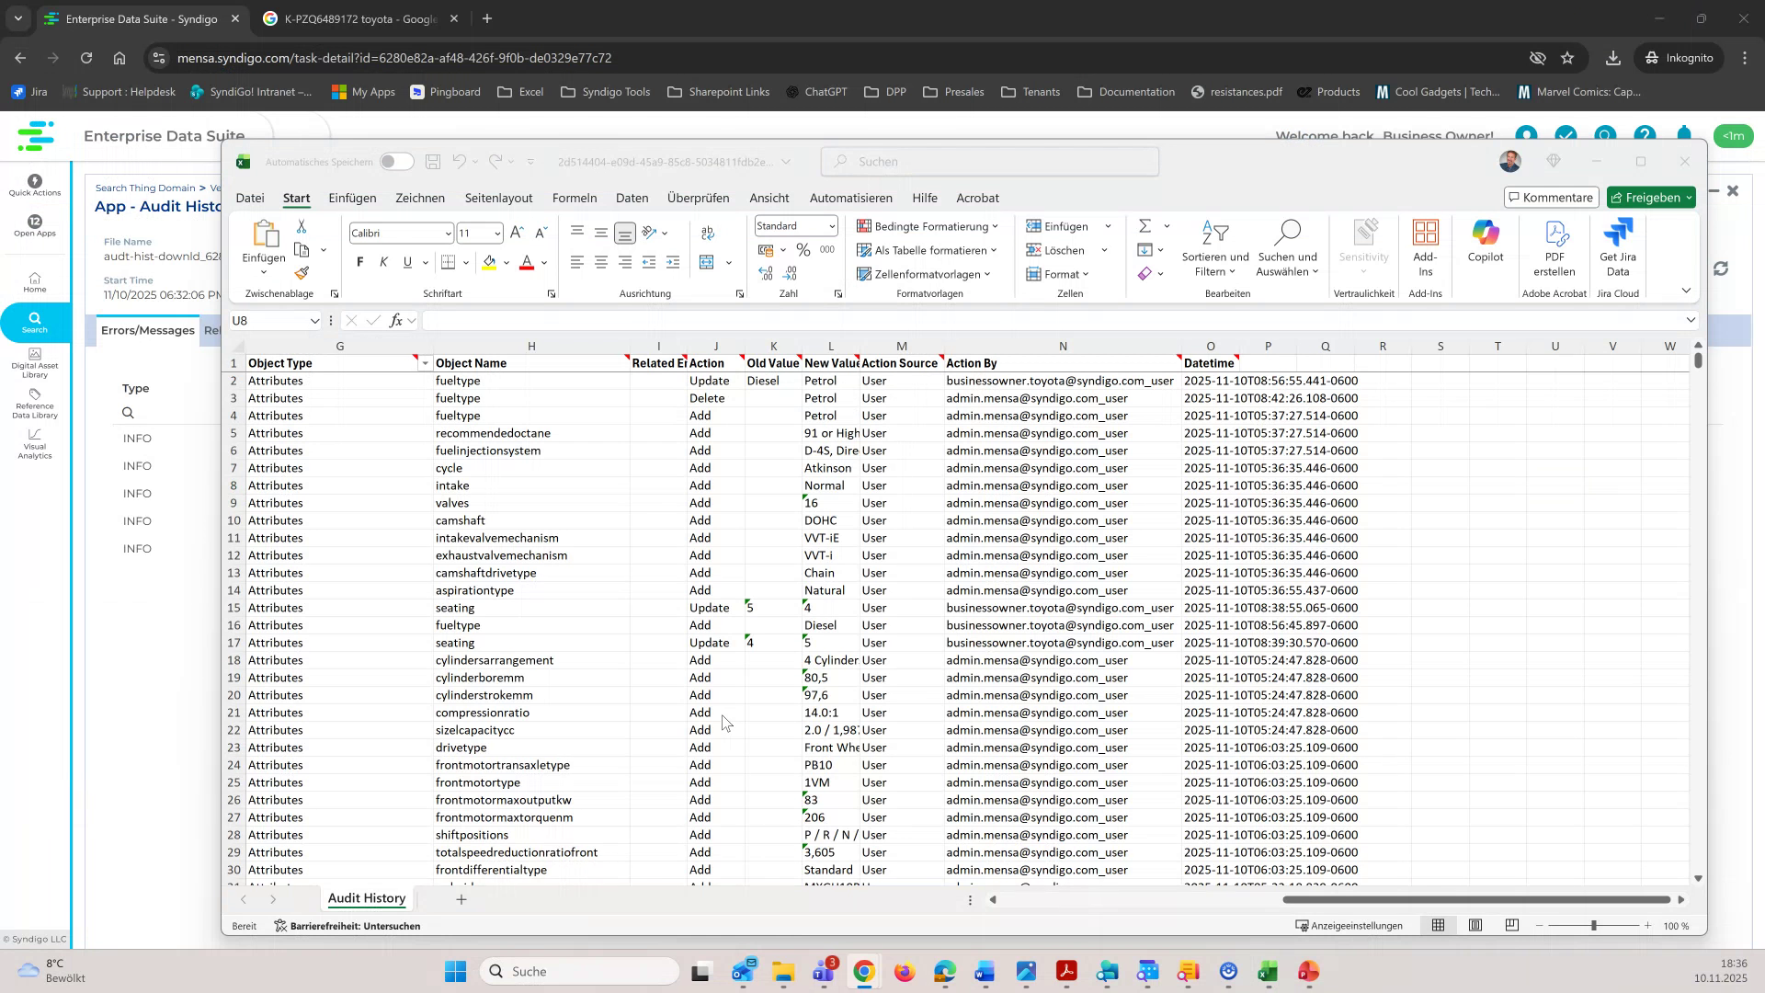This screenshot has width=1765, height=993.
Task: Open Bedingte Formatierung in the ribbon
Action: 927,226
